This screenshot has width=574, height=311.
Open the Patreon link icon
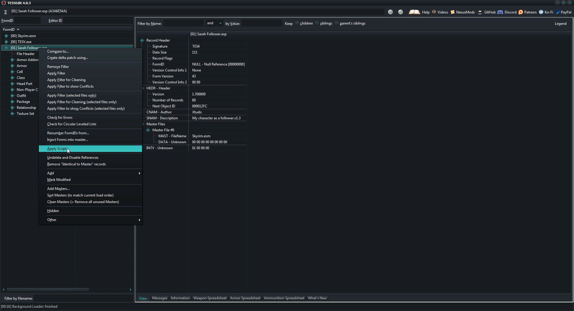tap(521, 12)
